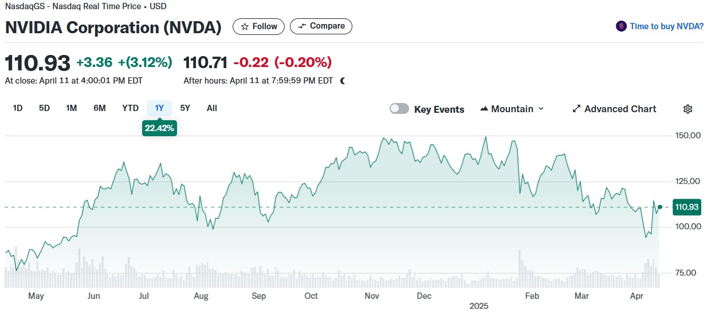Open the Mountain chart type dropdown

tap(512, 109)
